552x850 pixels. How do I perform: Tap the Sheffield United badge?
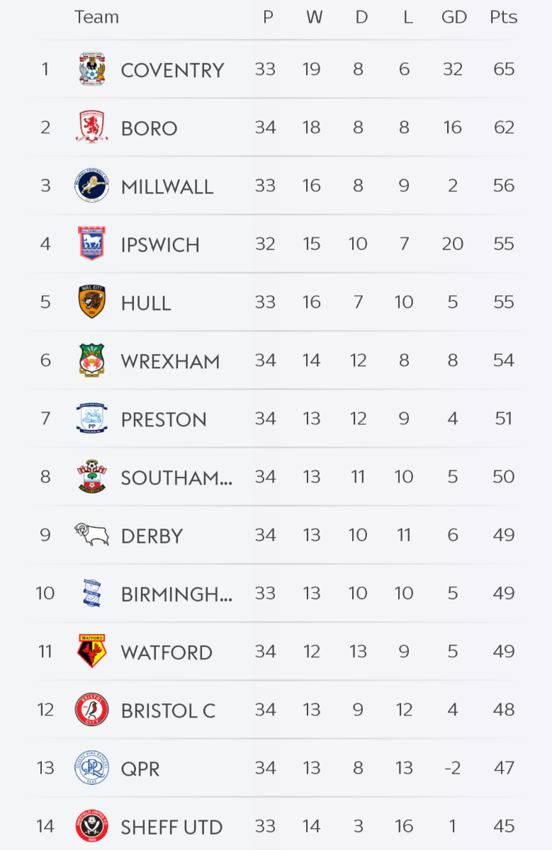pos(92,826)
